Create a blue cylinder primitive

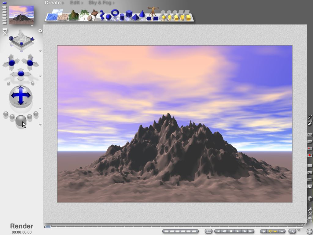click(x=122, y=17)
